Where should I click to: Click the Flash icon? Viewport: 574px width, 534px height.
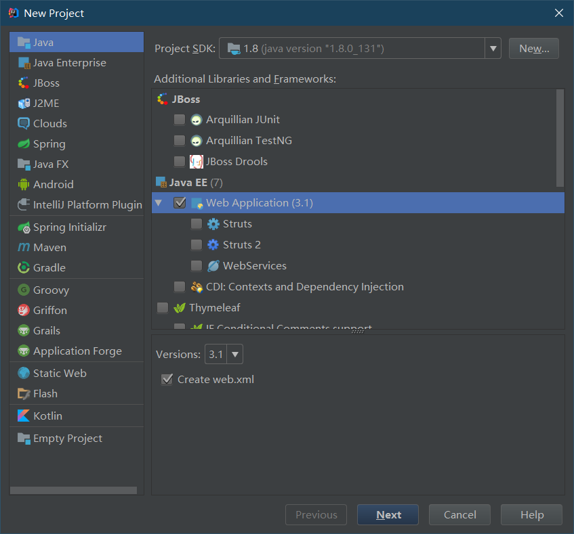(x=24, y=394)
